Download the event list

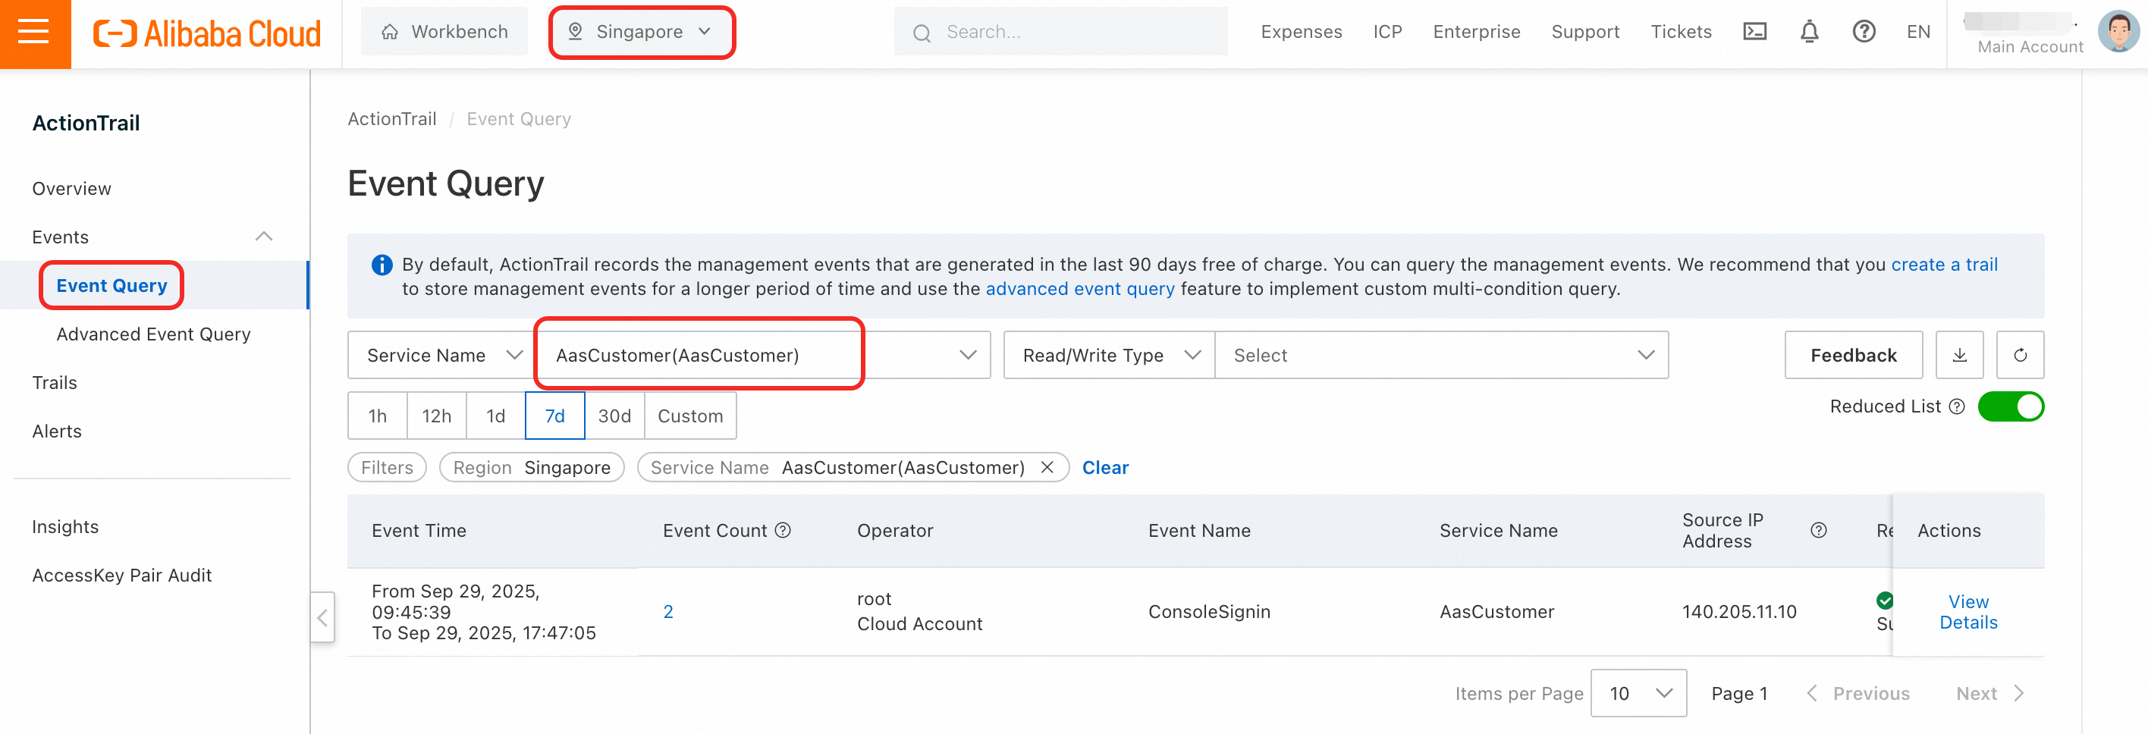coord(1960,356)
